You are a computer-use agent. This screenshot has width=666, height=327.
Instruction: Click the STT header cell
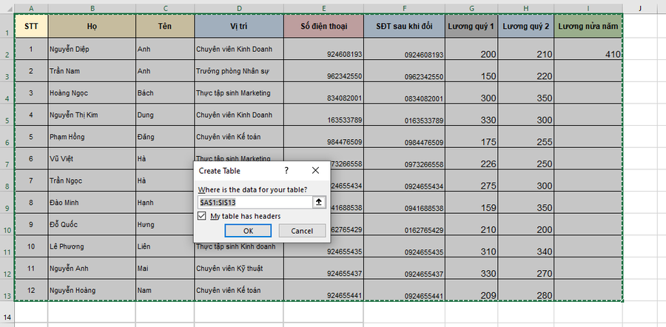point(31,27)
